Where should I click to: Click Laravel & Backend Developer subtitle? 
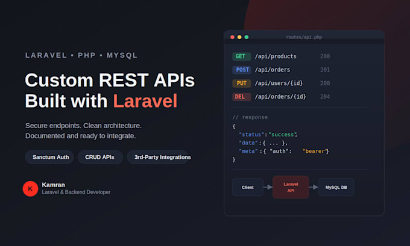[76, 192]
